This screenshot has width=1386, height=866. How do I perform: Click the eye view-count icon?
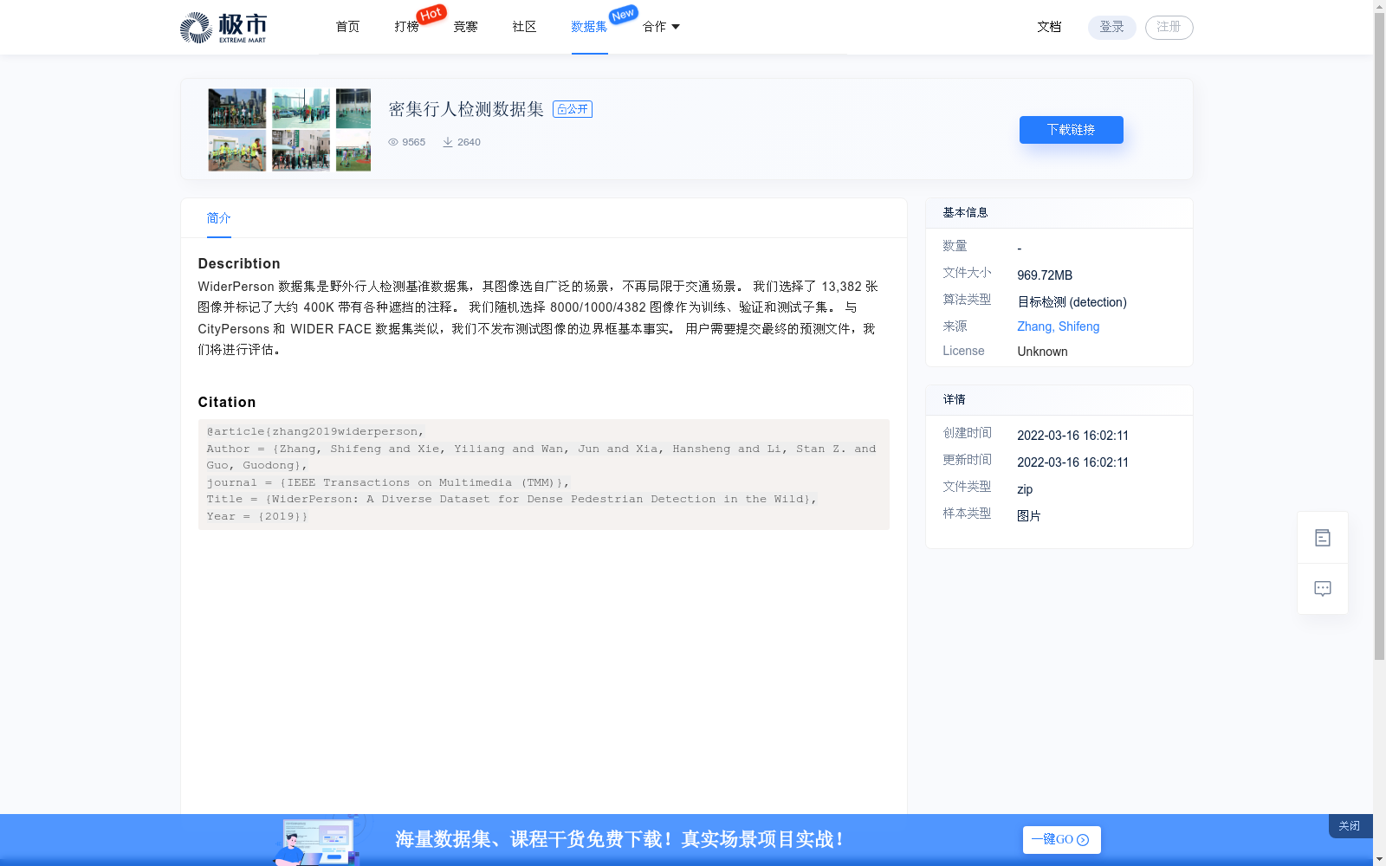(x=393, y=142)
